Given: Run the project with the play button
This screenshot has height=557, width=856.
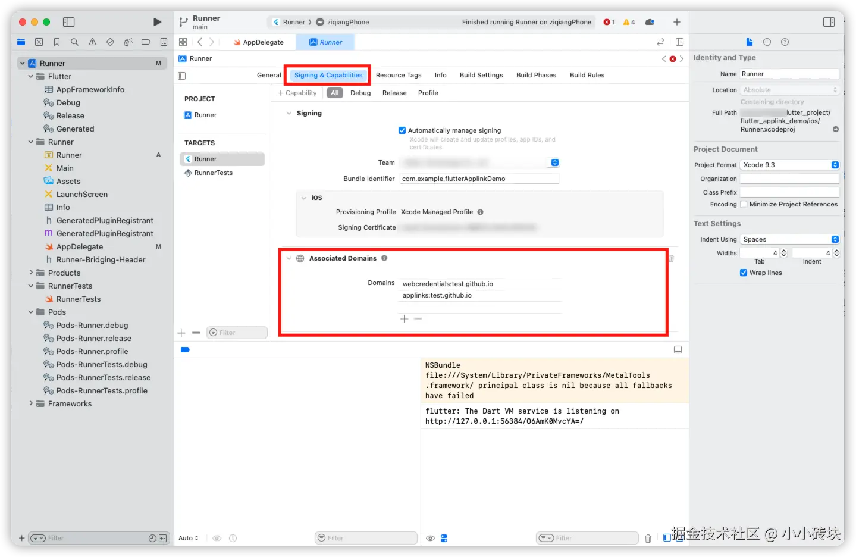Looking at the screenshot, I should point(157,22).
